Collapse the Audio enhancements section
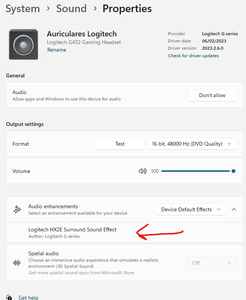The height and width of the screenshot is (300, 246). (x=234, y=209)
